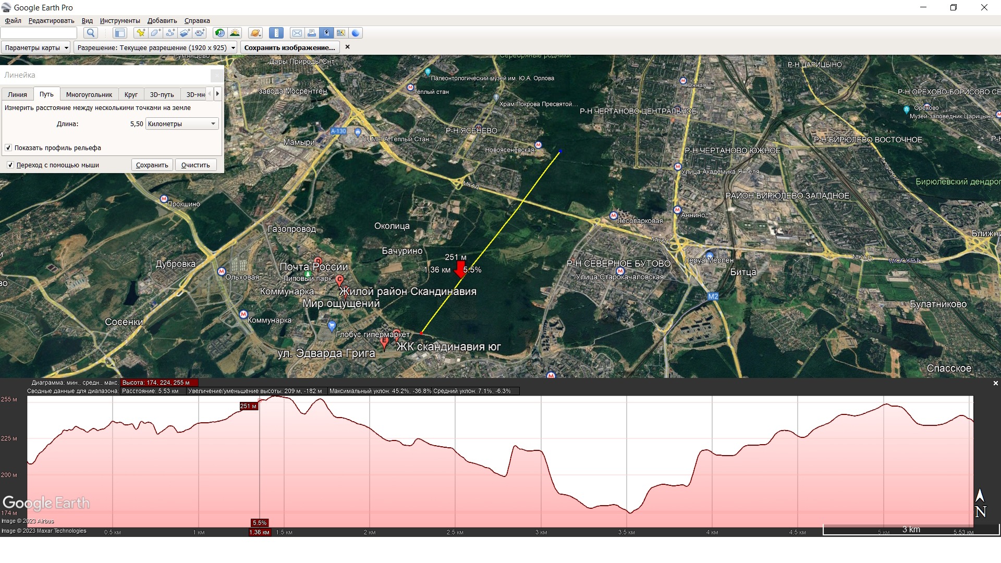Click the 5.5% slope marker below graph

click(260, 523)
